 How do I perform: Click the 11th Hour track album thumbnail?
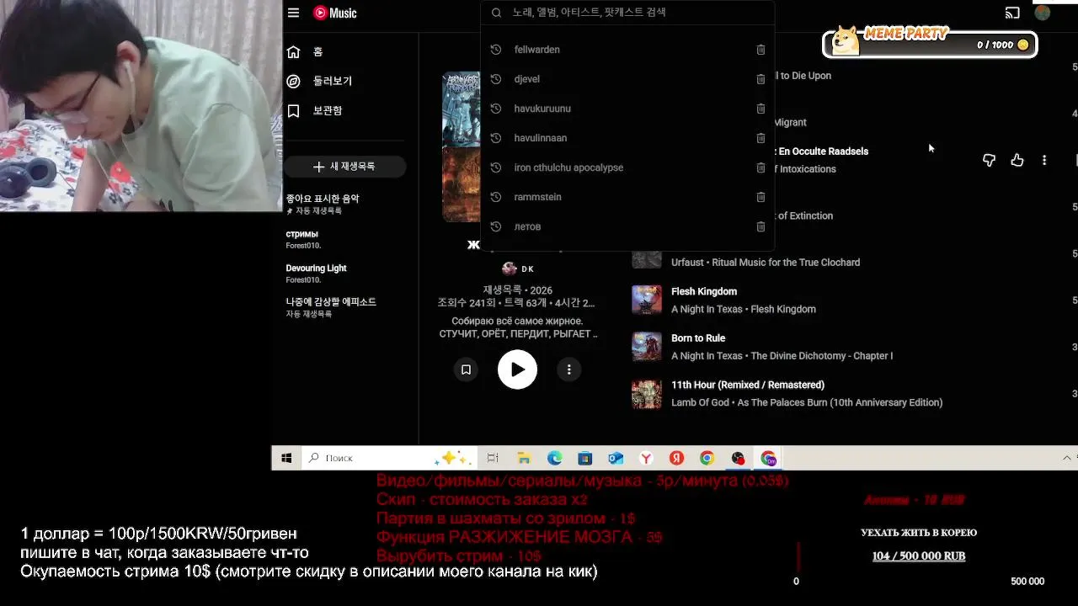647,394
